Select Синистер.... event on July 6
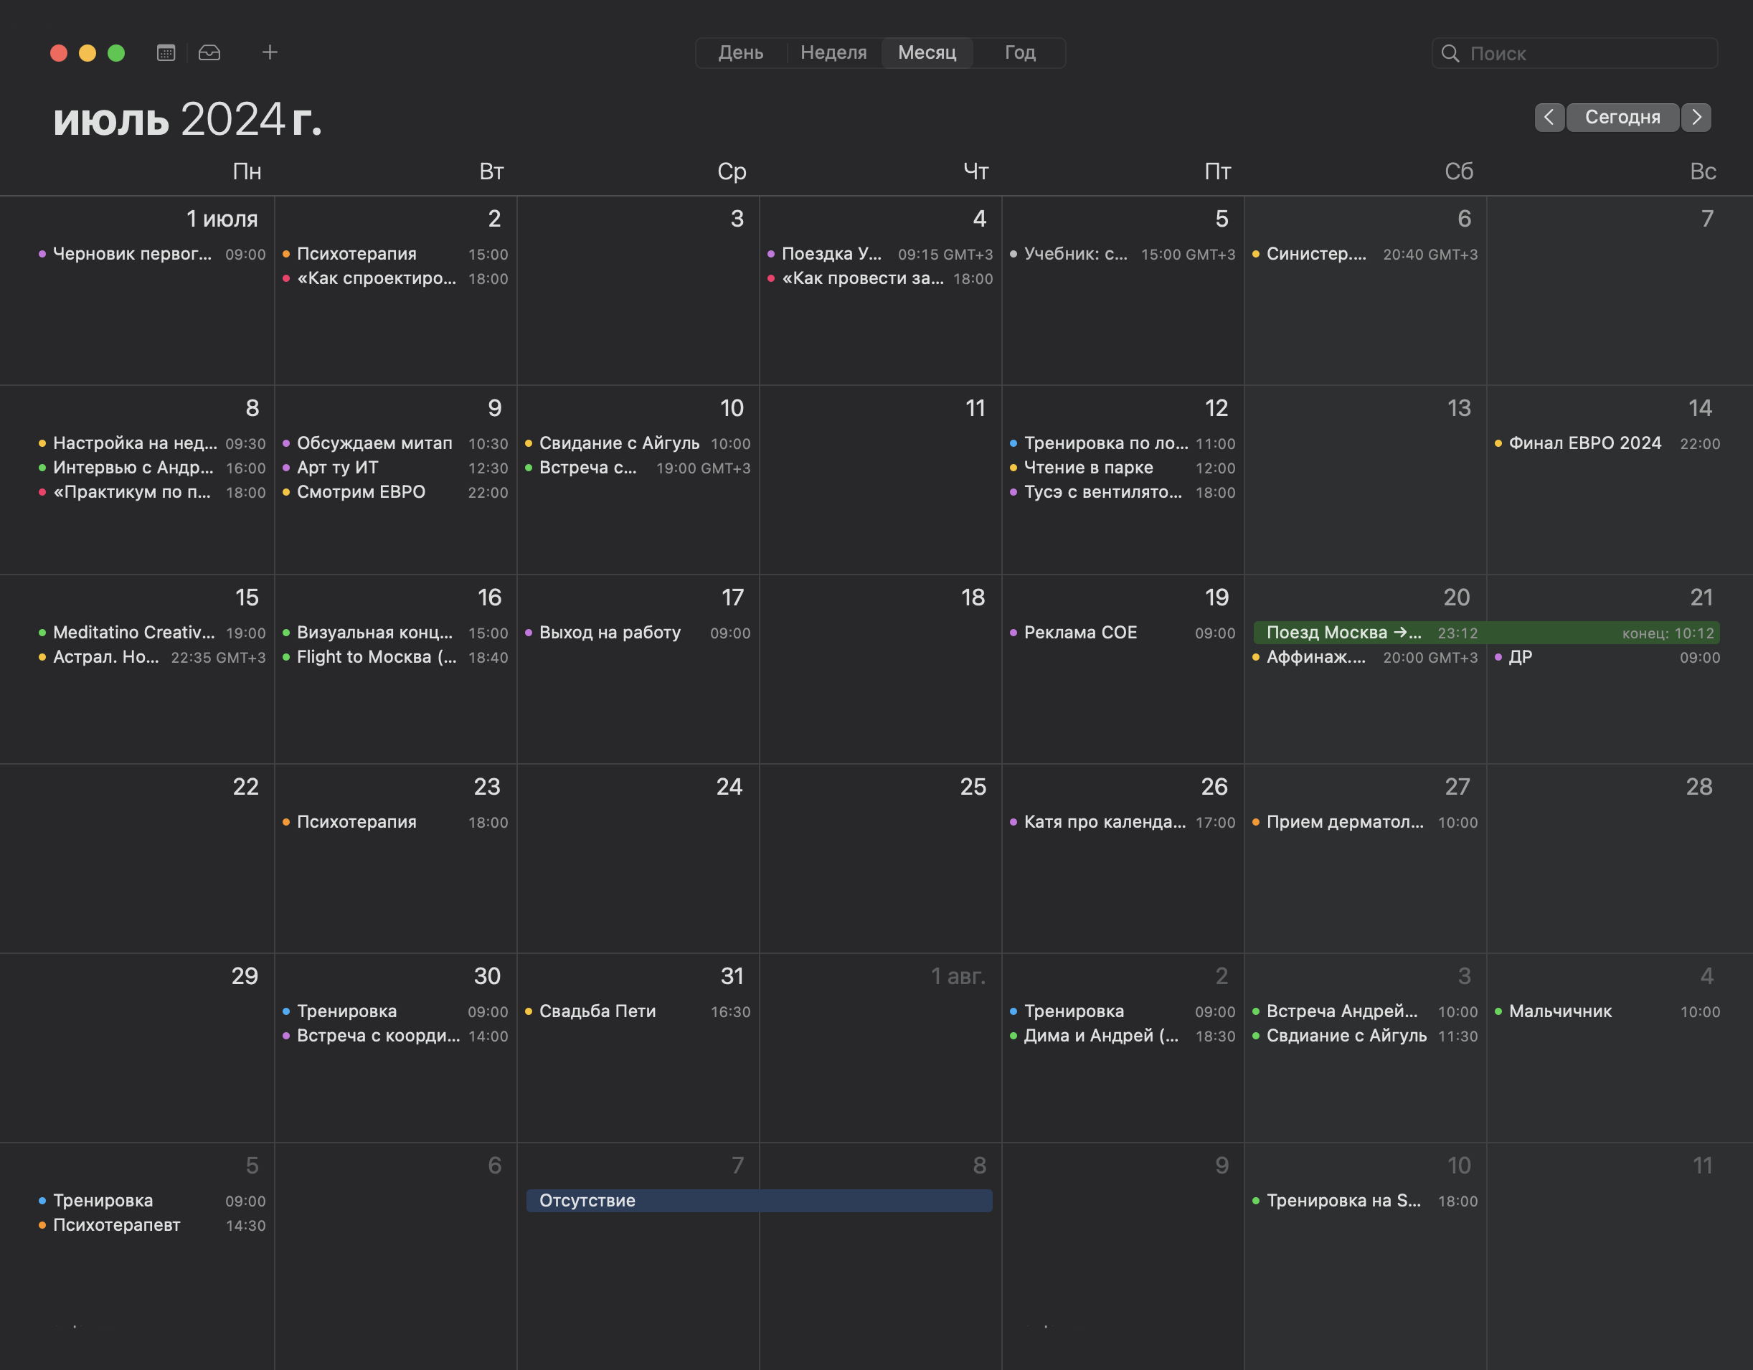The height and width of the screenshot is (1370, 1753). 1364,254
